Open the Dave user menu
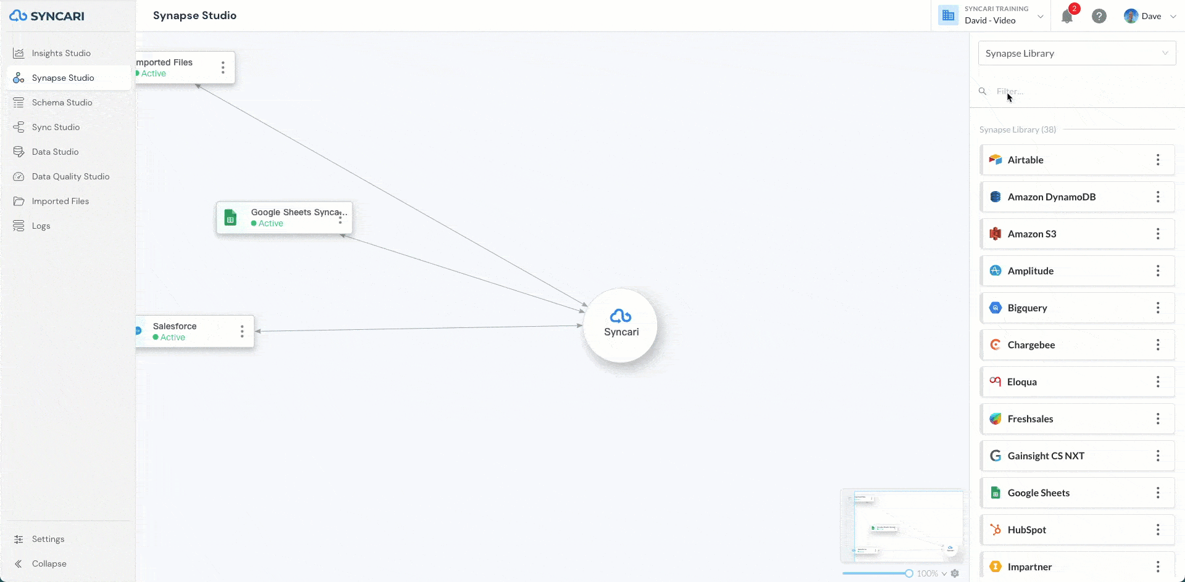1185x582 pixels. tap(1150, 16)
